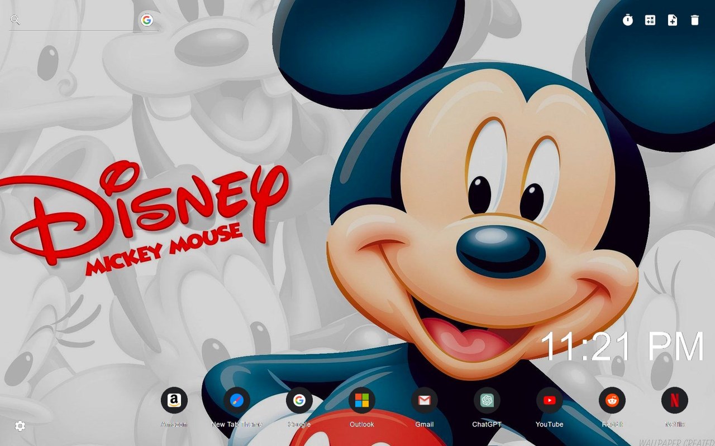Open the Outlook shortcut icon
The height and width of the screenshot is (446, 715).
362,400
